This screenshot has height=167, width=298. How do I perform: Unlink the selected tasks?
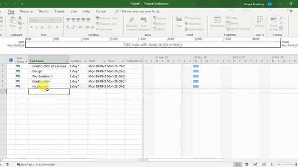coord(92,27)
